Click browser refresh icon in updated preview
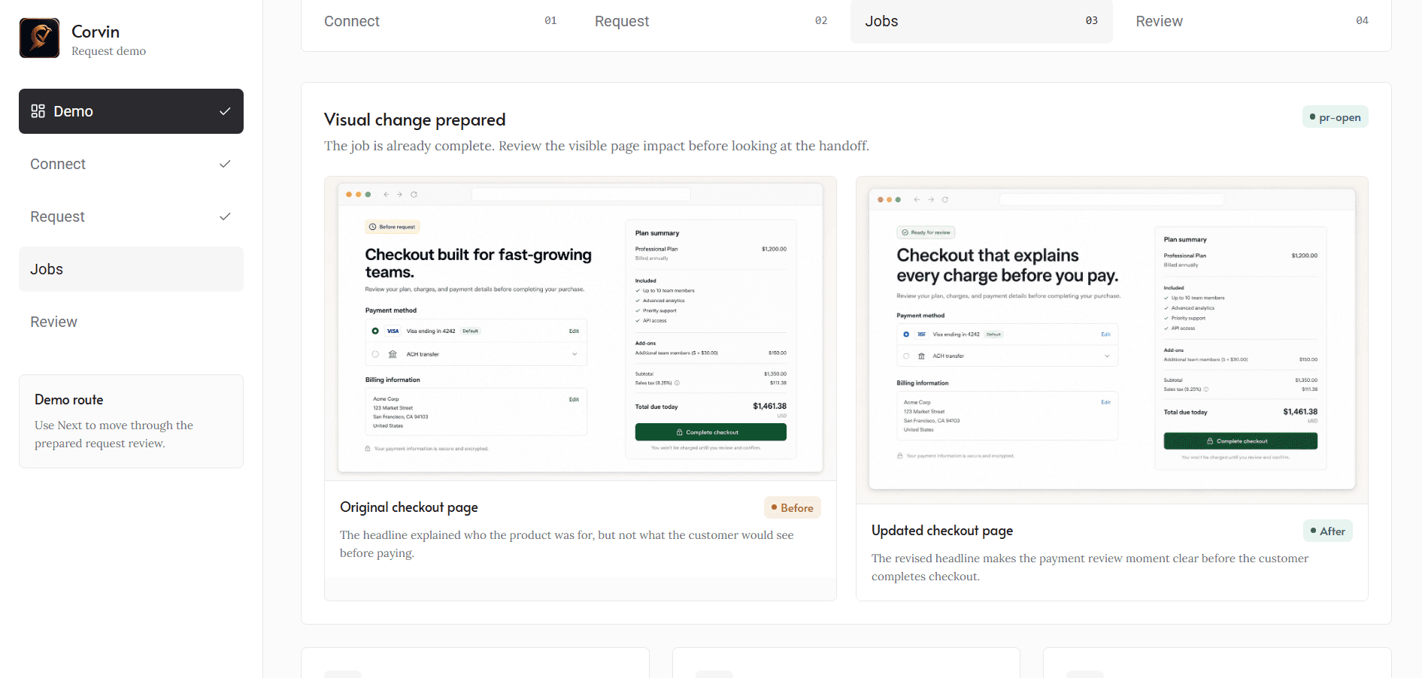1422x678 pixels. point(945,200)
